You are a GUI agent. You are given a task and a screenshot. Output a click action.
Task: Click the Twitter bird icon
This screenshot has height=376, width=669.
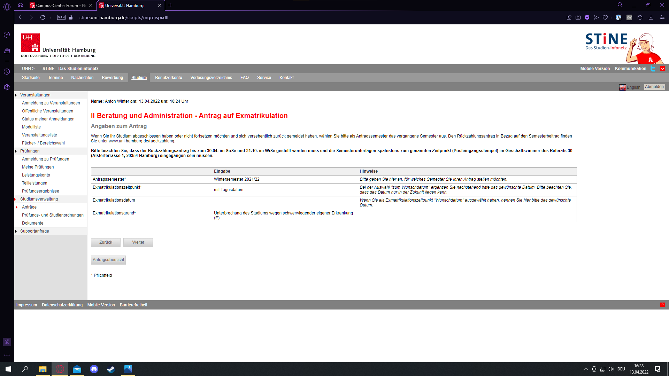pos(653,69)
